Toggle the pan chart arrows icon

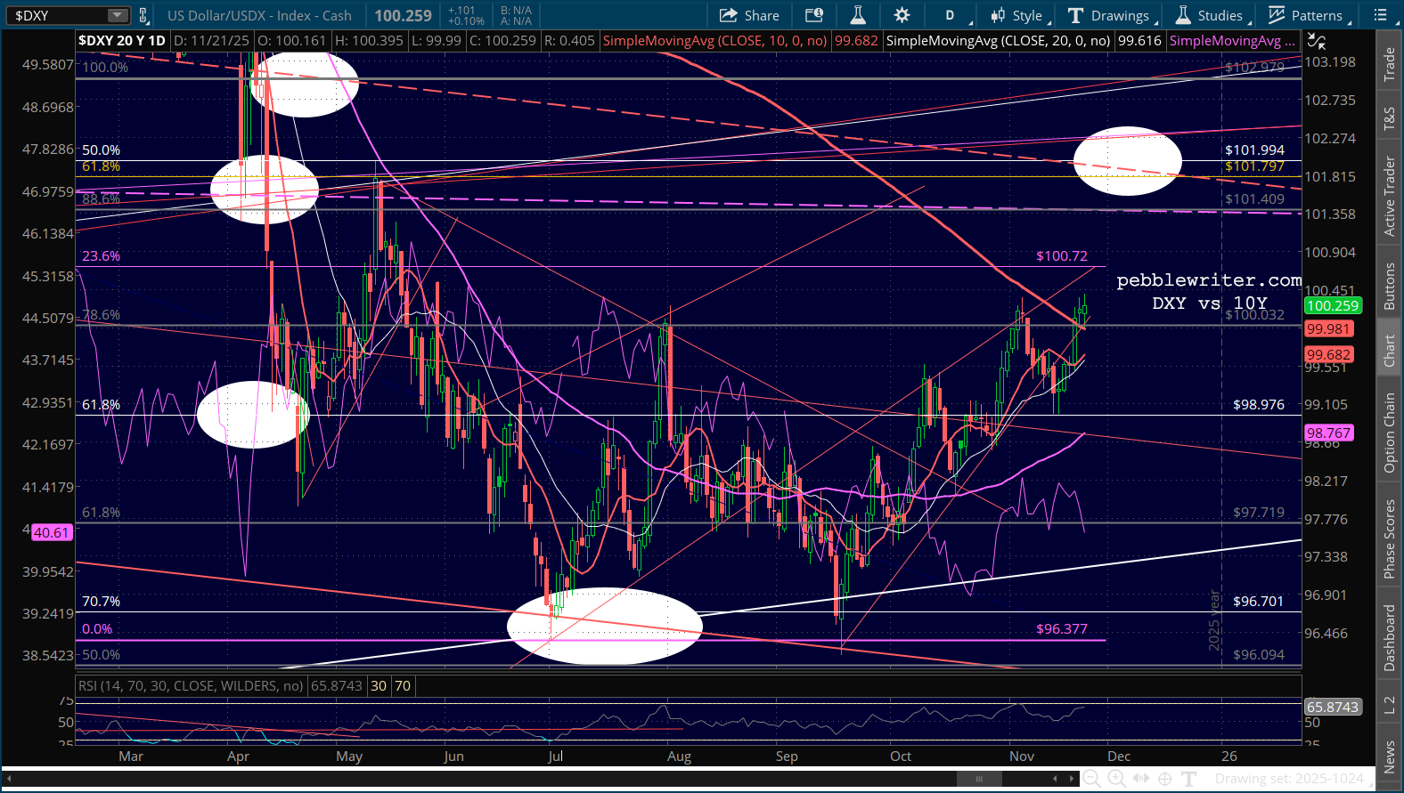[x=1140, y=779]
